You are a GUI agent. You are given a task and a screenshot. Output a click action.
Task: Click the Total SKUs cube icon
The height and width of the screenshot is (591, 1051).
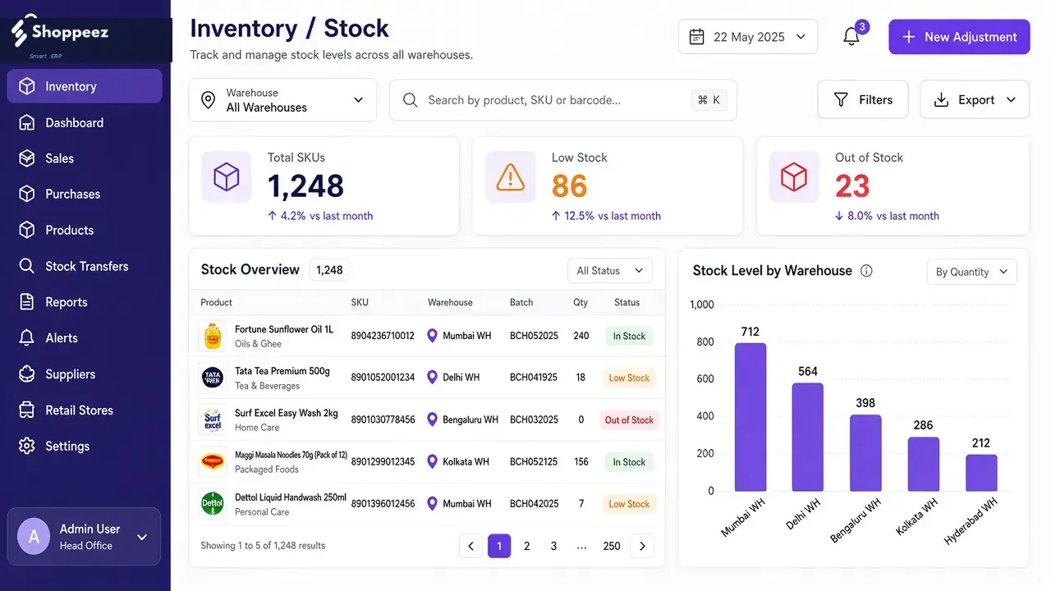tap(227, 176)
